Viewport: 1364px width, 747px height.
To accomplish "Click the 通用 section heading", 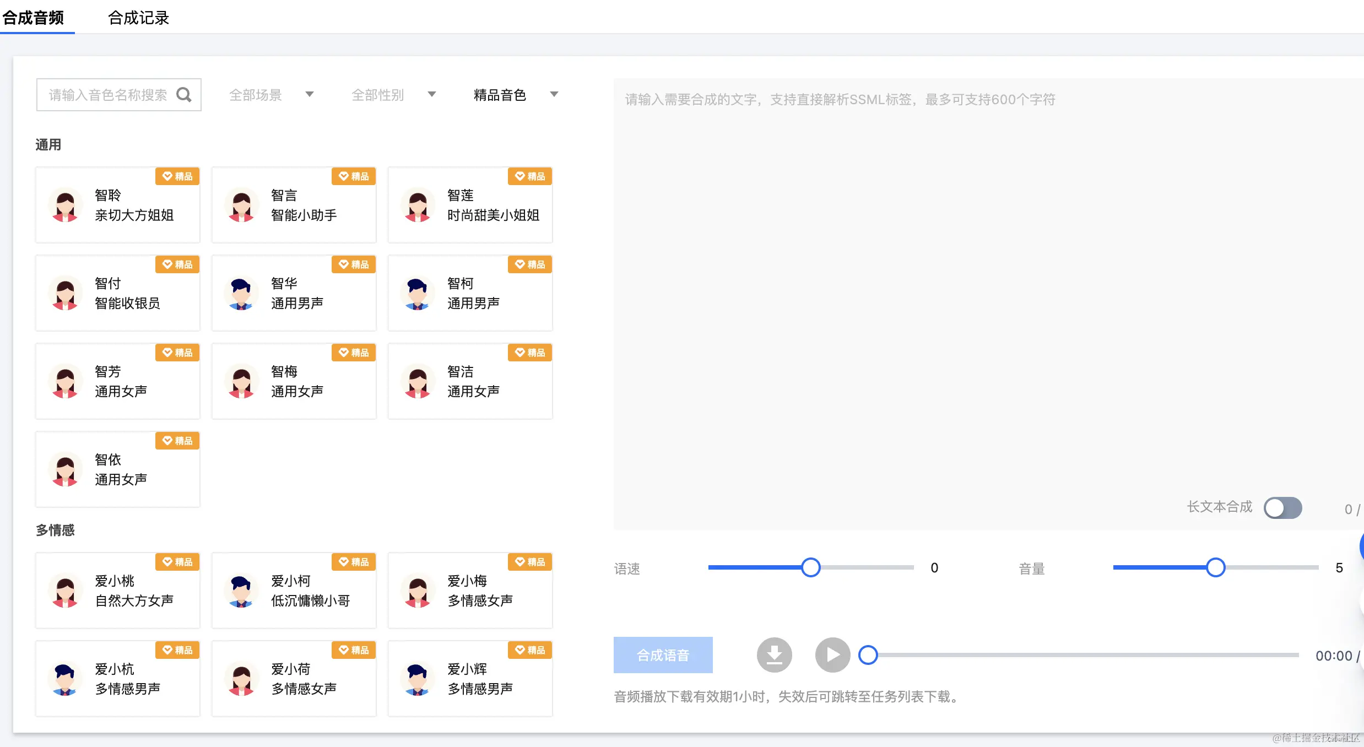I will tap(48, 144).
